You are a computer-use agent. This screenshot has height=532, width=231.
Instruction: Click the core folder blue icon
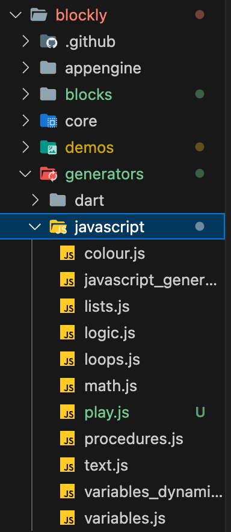[x=48, y=121]
